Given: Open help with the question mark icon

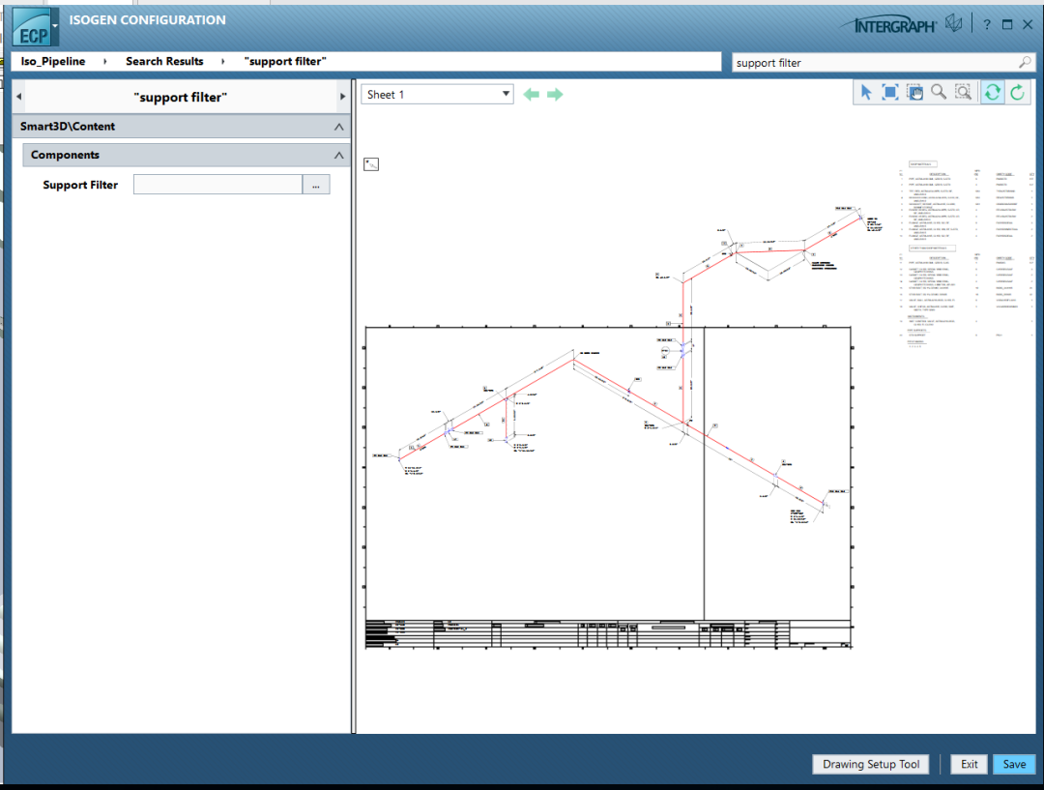Looking at the screenshot, I should coord(987,24).
